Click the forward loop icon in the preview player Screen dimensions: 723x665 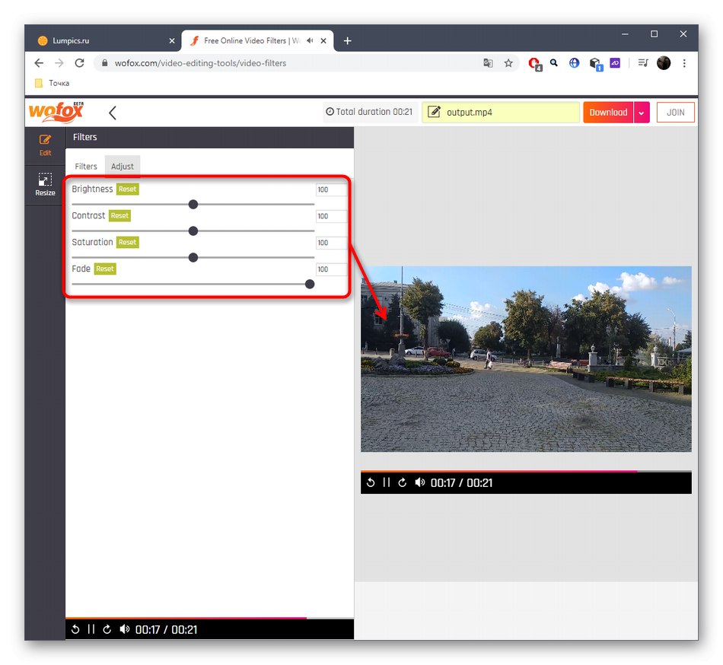coord(402,482)
